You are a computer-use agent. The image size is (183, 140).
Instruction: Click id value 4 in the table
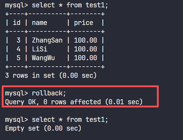point(18,49)
